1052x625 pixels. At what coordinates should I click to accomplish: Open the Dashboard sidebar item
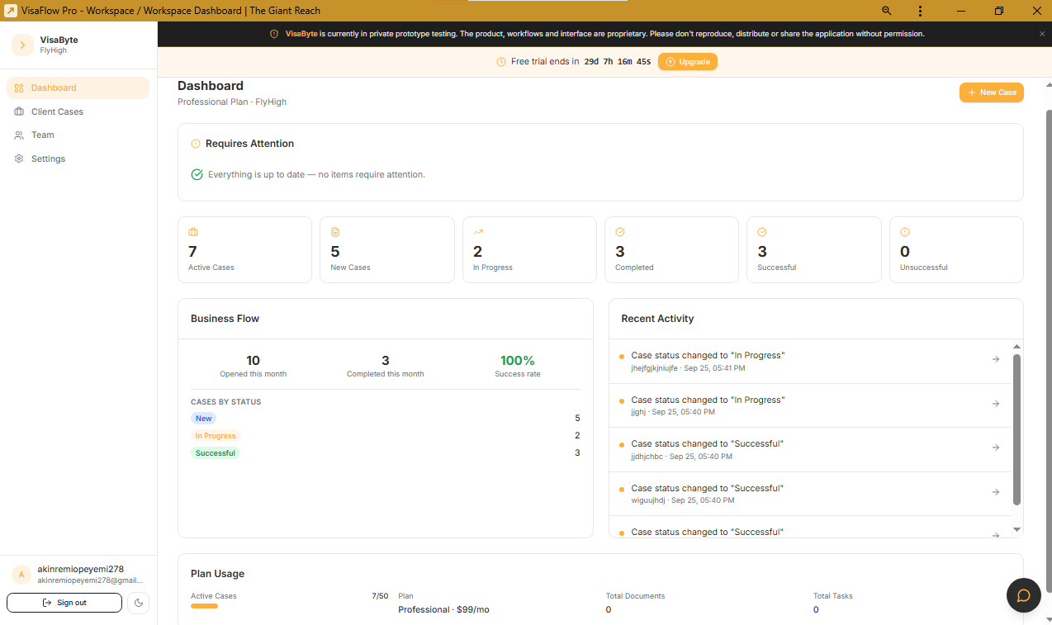tap(78, 88)
